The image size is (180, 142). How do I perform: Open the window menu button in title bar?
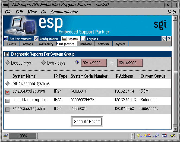(x=6, y=5)
